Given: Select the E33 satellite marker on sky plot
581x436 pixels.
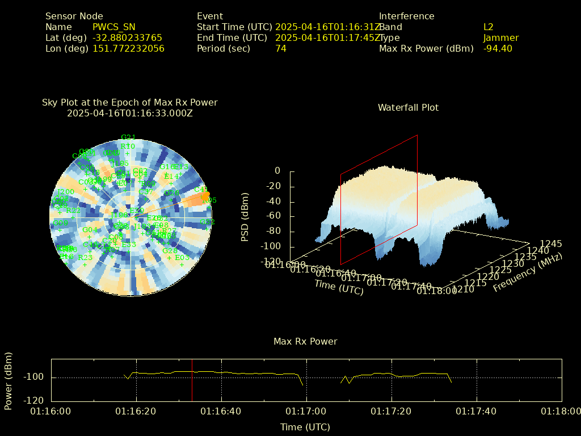Looking at the screenshot, I should [x=129, y=251].
